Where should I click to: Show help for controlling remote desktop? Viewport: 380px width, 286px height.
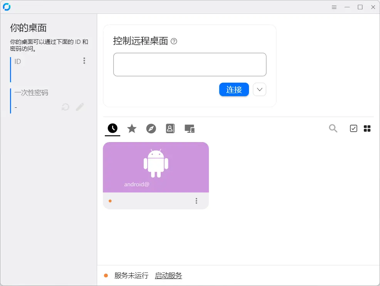pos(174,41)
